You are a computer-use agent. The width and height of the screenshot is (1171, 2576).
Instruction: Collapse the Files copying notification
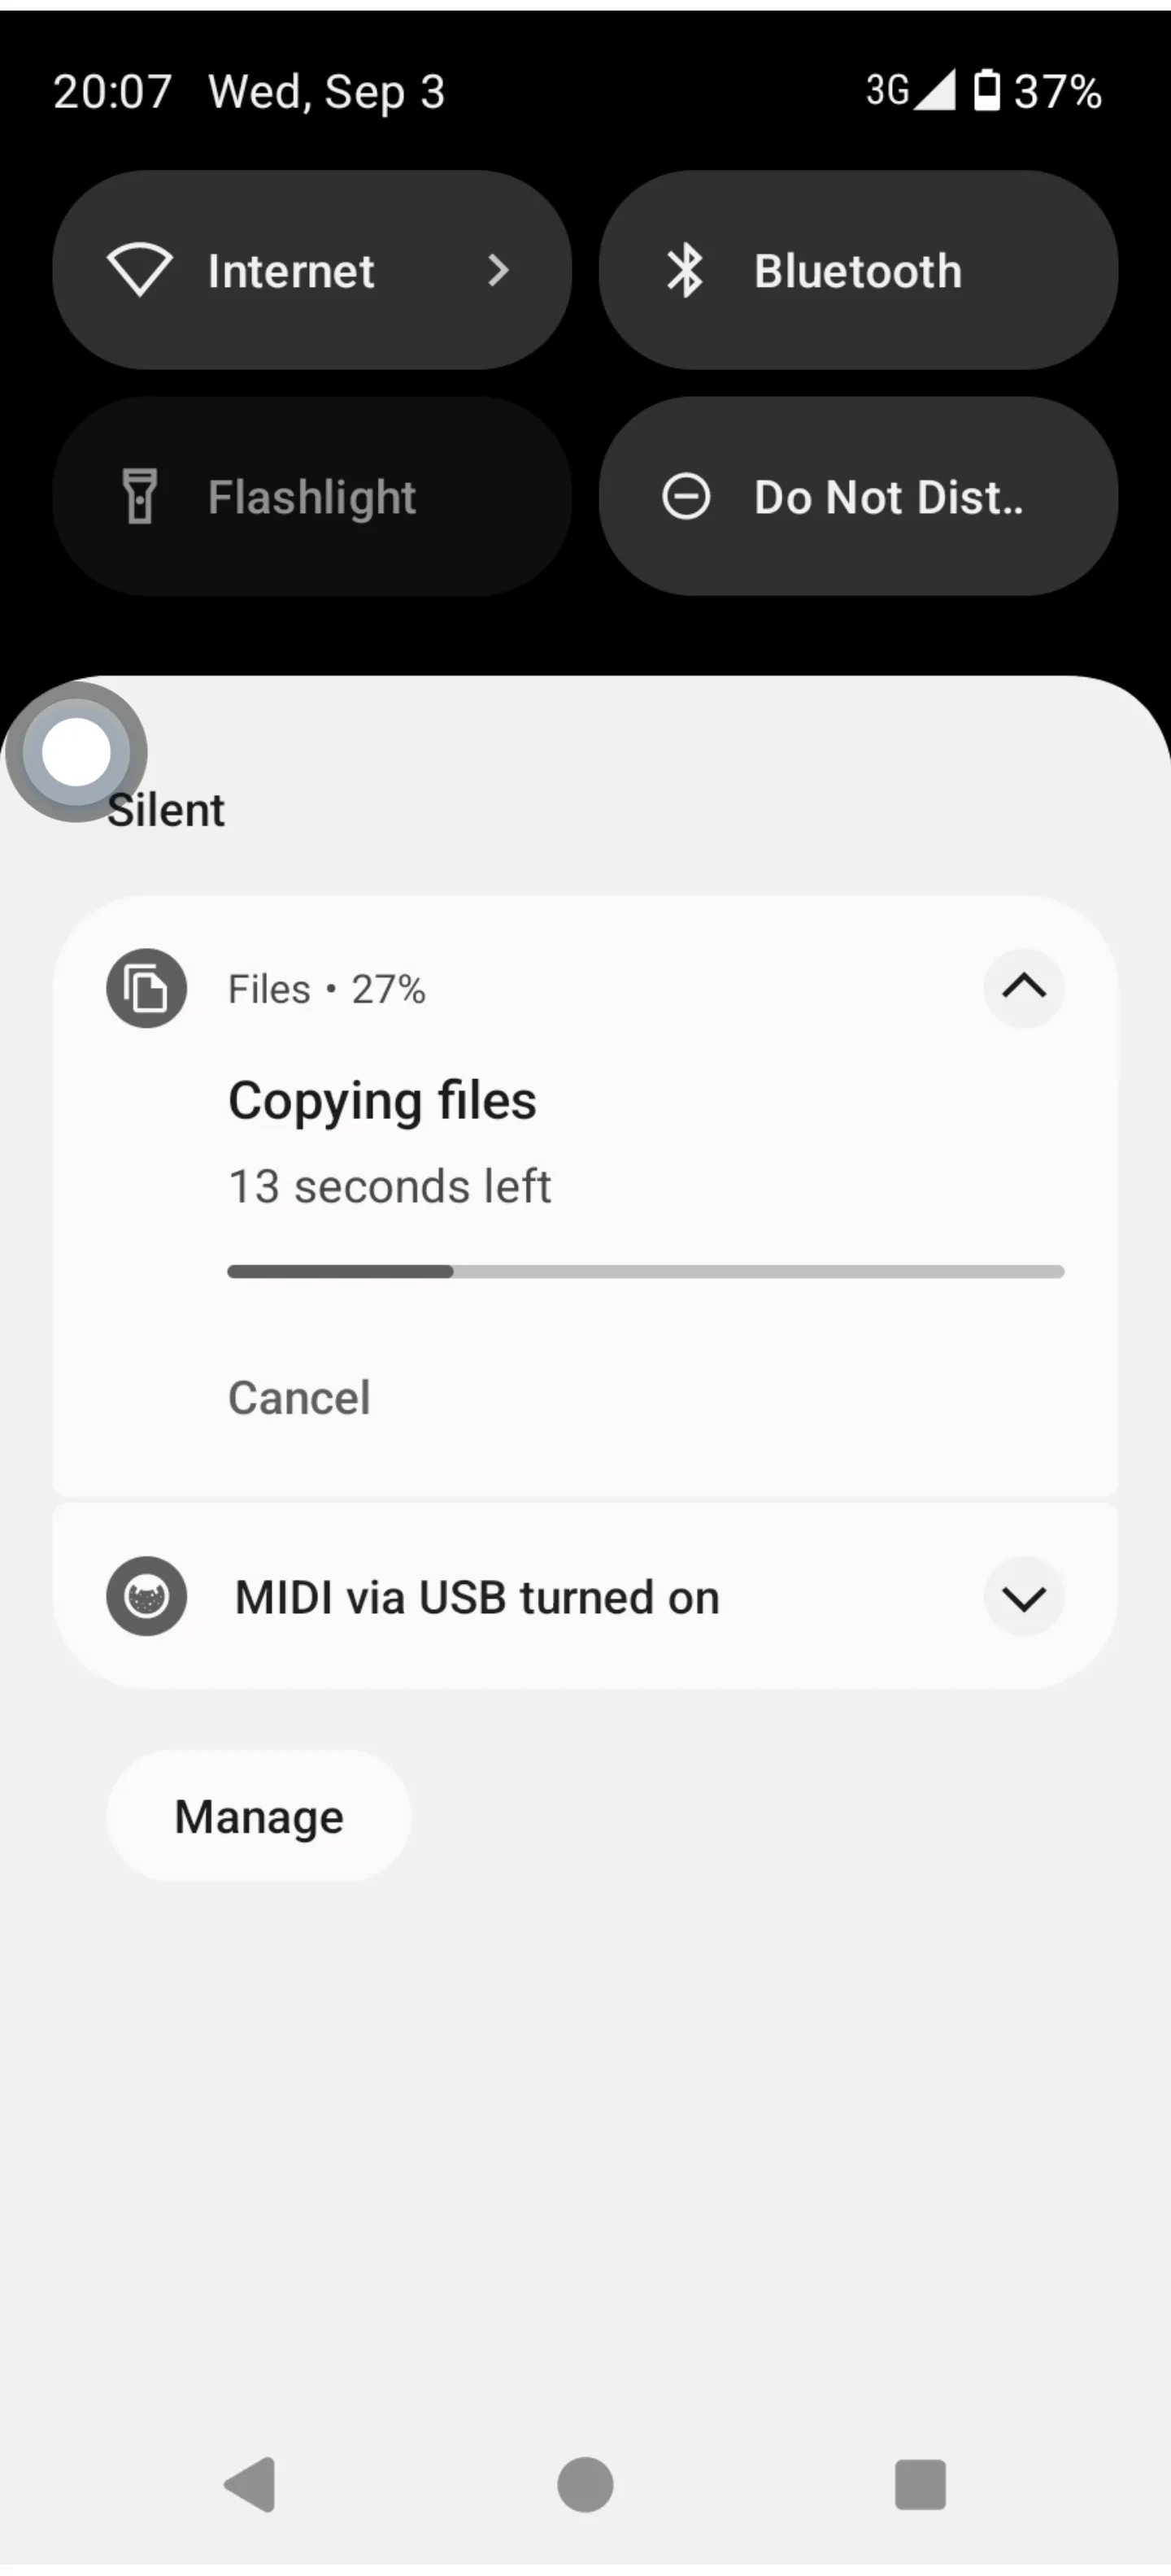click(1024, 988)
